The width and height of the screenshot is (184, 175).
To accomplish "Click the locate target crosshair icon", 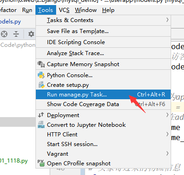I will point(4,34).
